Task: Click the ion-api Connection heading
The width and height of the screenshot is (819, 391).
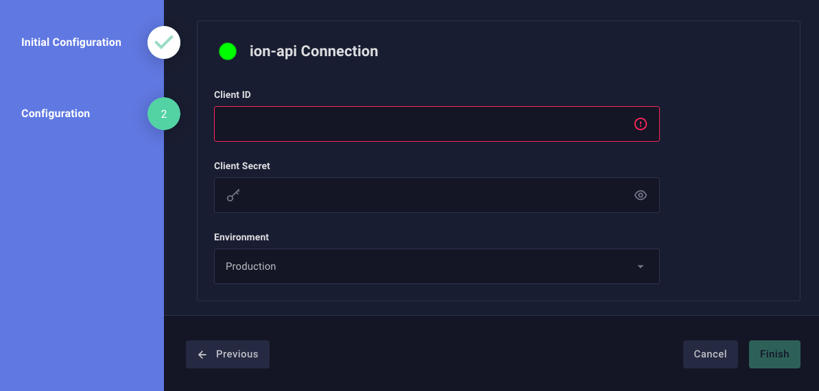Action: point(313,51)
